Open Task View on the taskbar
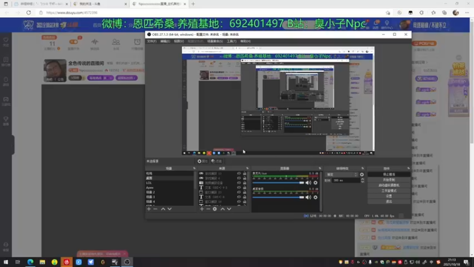 [18, 262]
